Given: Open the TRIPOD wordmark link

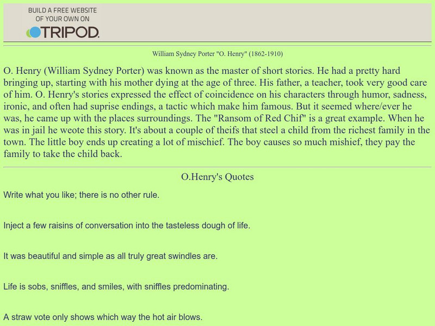Looking at the screenshot, I should click(x=70, y=33).
